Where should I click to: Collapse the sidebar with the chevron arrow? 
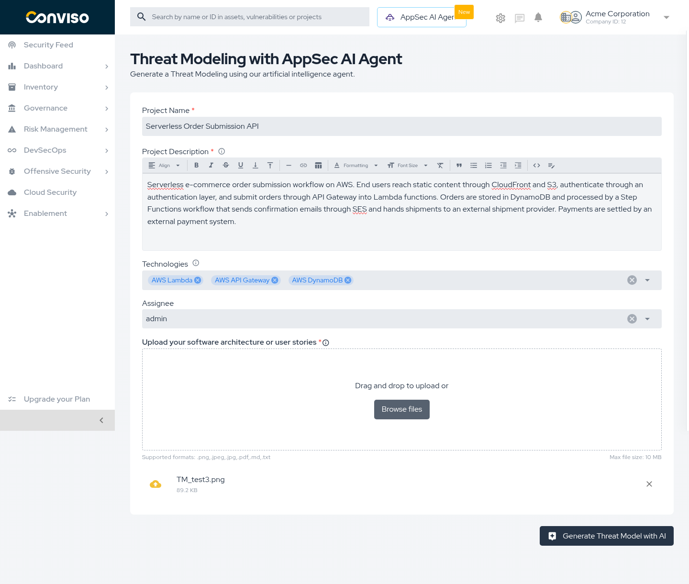tap(101, 420)
